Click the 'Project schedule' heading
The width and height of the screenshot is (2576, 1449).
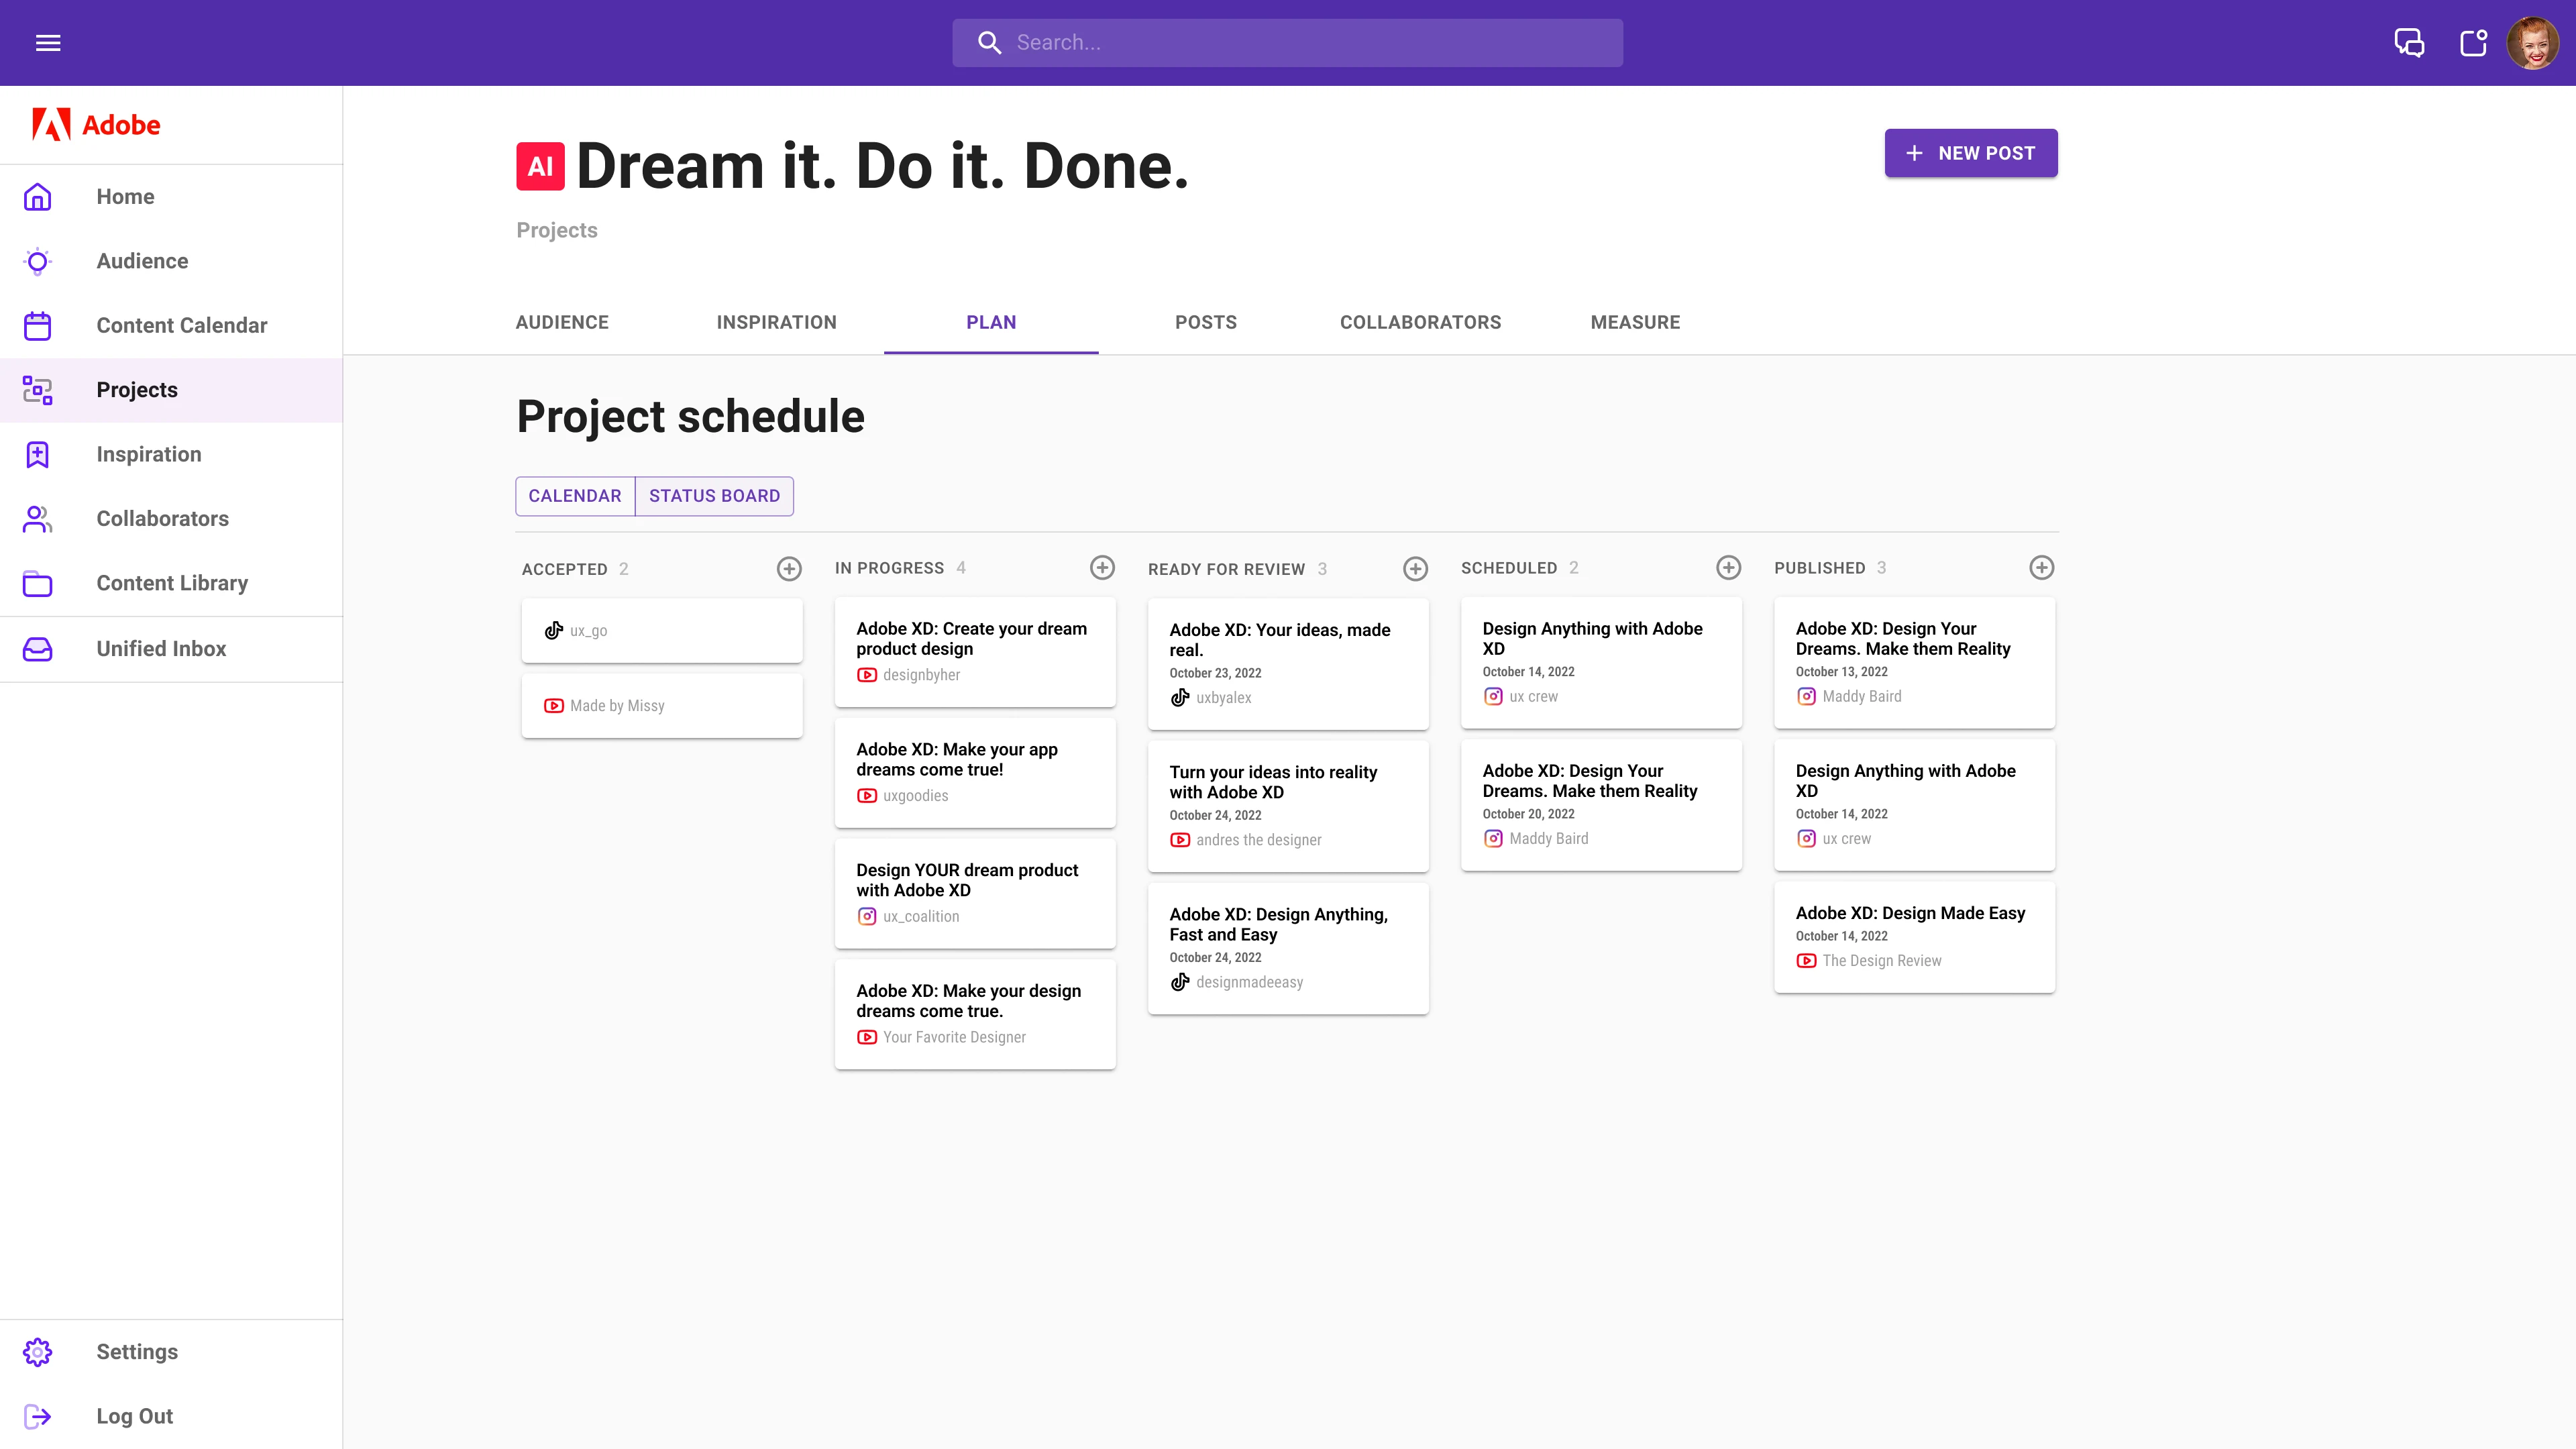(x=690, y=416)
